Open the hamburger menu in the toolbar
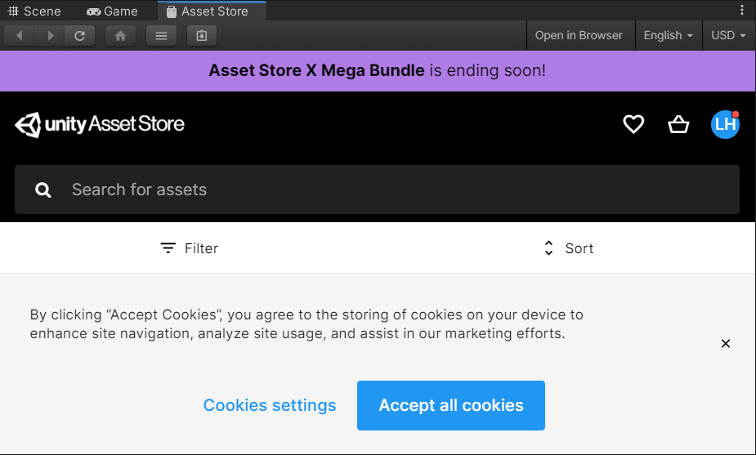This screenshot has height=455, width=756. click(x=161, y=36)
